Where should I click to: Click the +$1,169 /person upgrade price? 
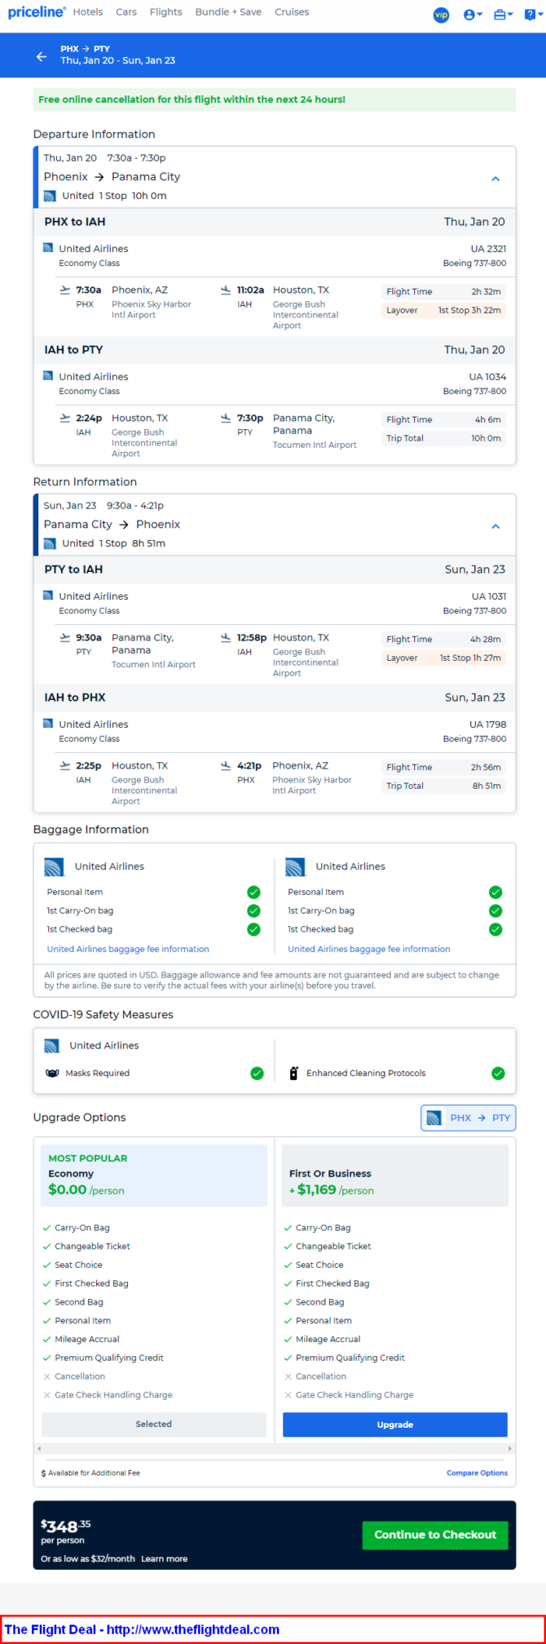332,1190
